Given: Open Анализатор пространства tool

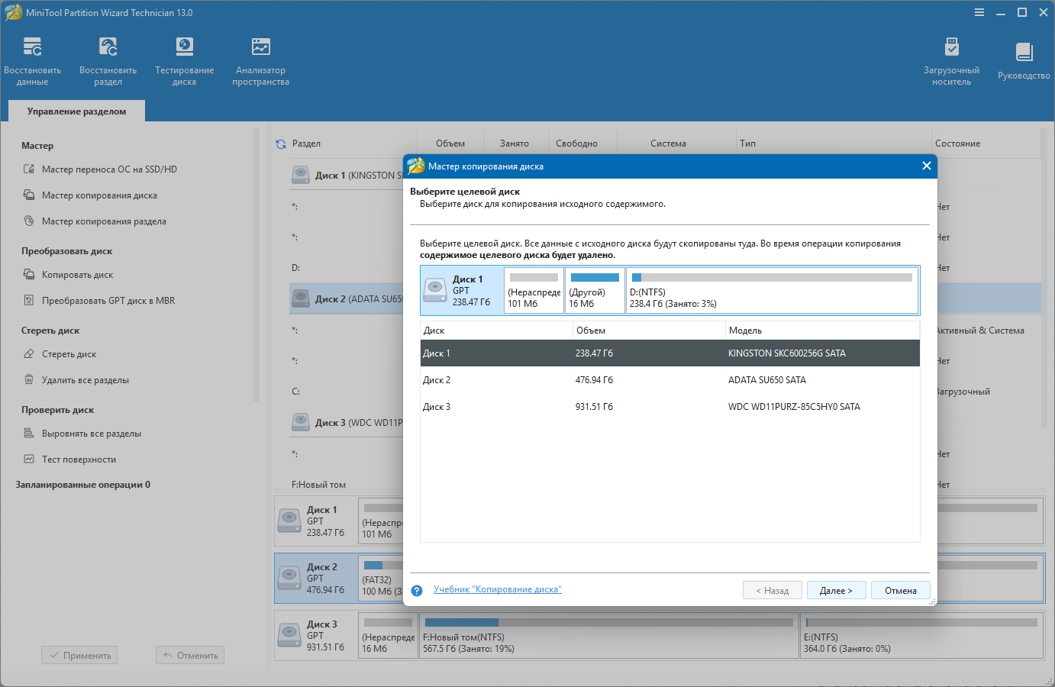Looking at the screenshot, I should pos(260,61).
